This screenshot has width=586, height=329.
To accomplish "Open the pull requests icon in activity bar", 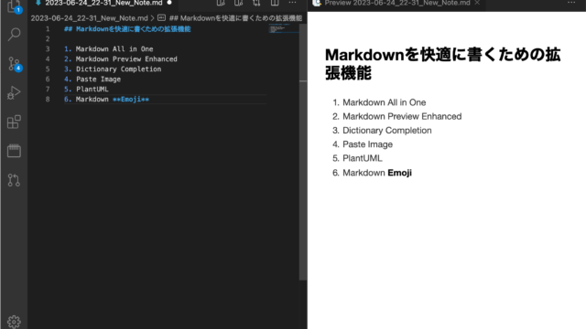I will pyautogui.click(x=14, y=180).
